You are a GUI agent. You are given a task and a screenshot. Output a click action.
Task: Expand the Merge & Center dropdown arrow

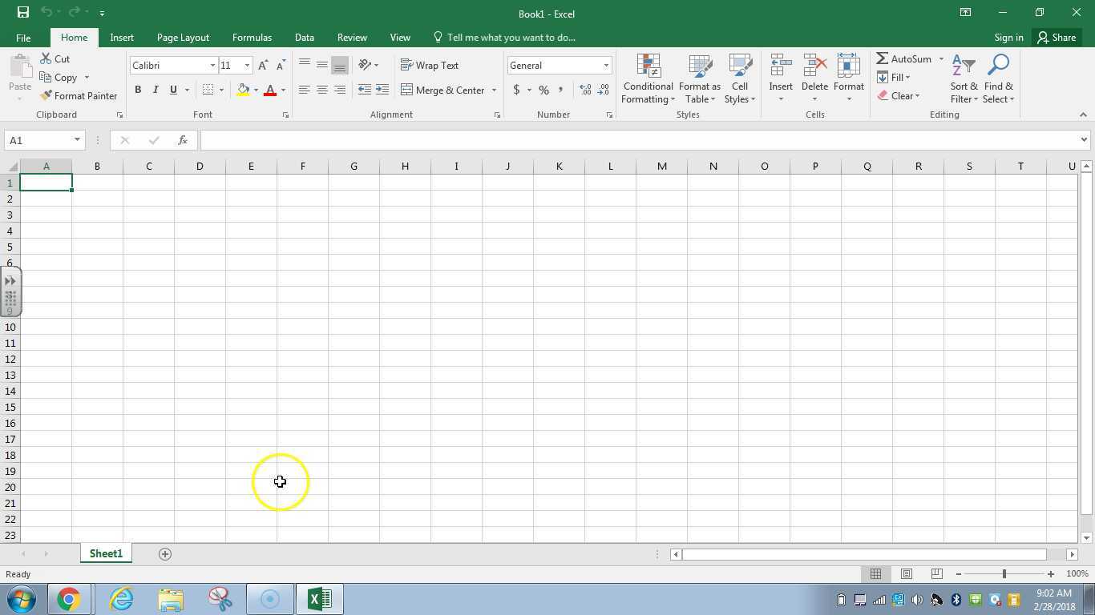point(494,90)
